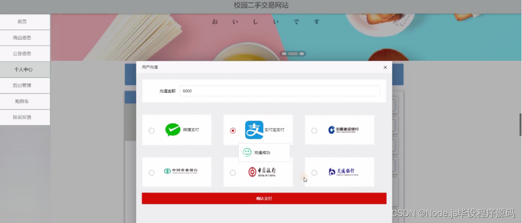Click the last banner carousel indicator dot
Viewport: 522px width, 223px height.
[x=301, y=54]
